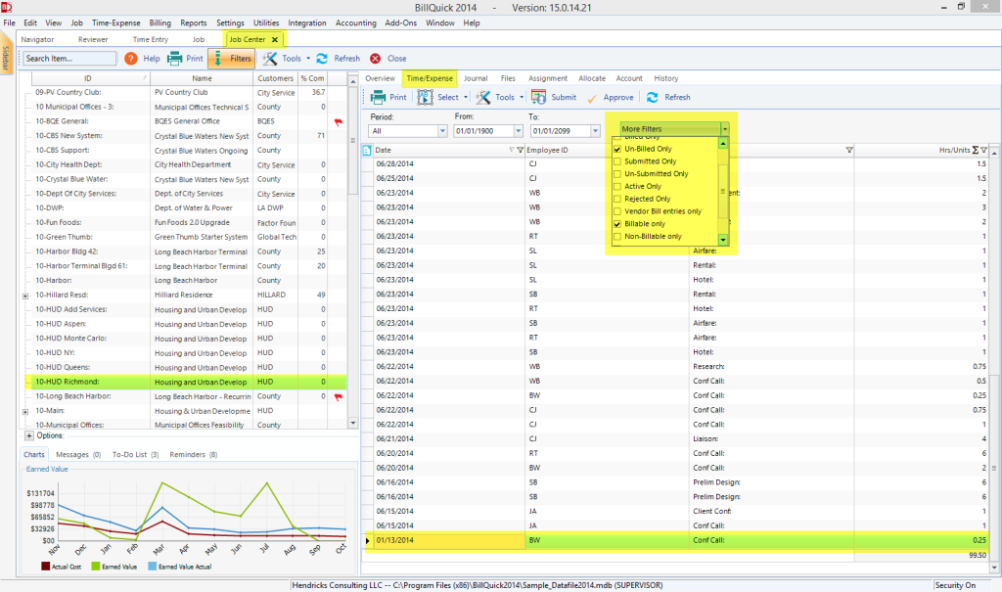Expand the 10-Main tree node

click(25, 412)
